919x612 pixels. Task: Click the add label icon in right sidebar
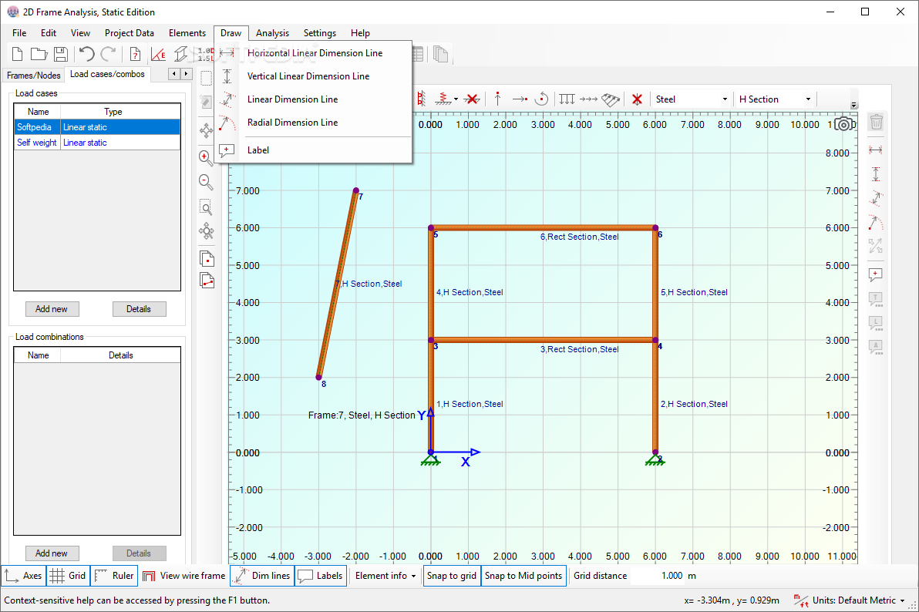tap(876, 275)
